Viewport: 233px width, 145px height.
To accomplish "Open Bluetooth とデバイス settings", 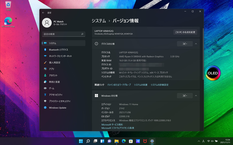I will [63, 50].
